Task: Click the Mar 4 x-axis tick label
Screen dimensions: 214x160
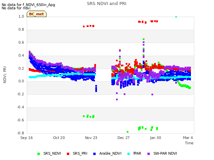Action: (x=188, y=138)
